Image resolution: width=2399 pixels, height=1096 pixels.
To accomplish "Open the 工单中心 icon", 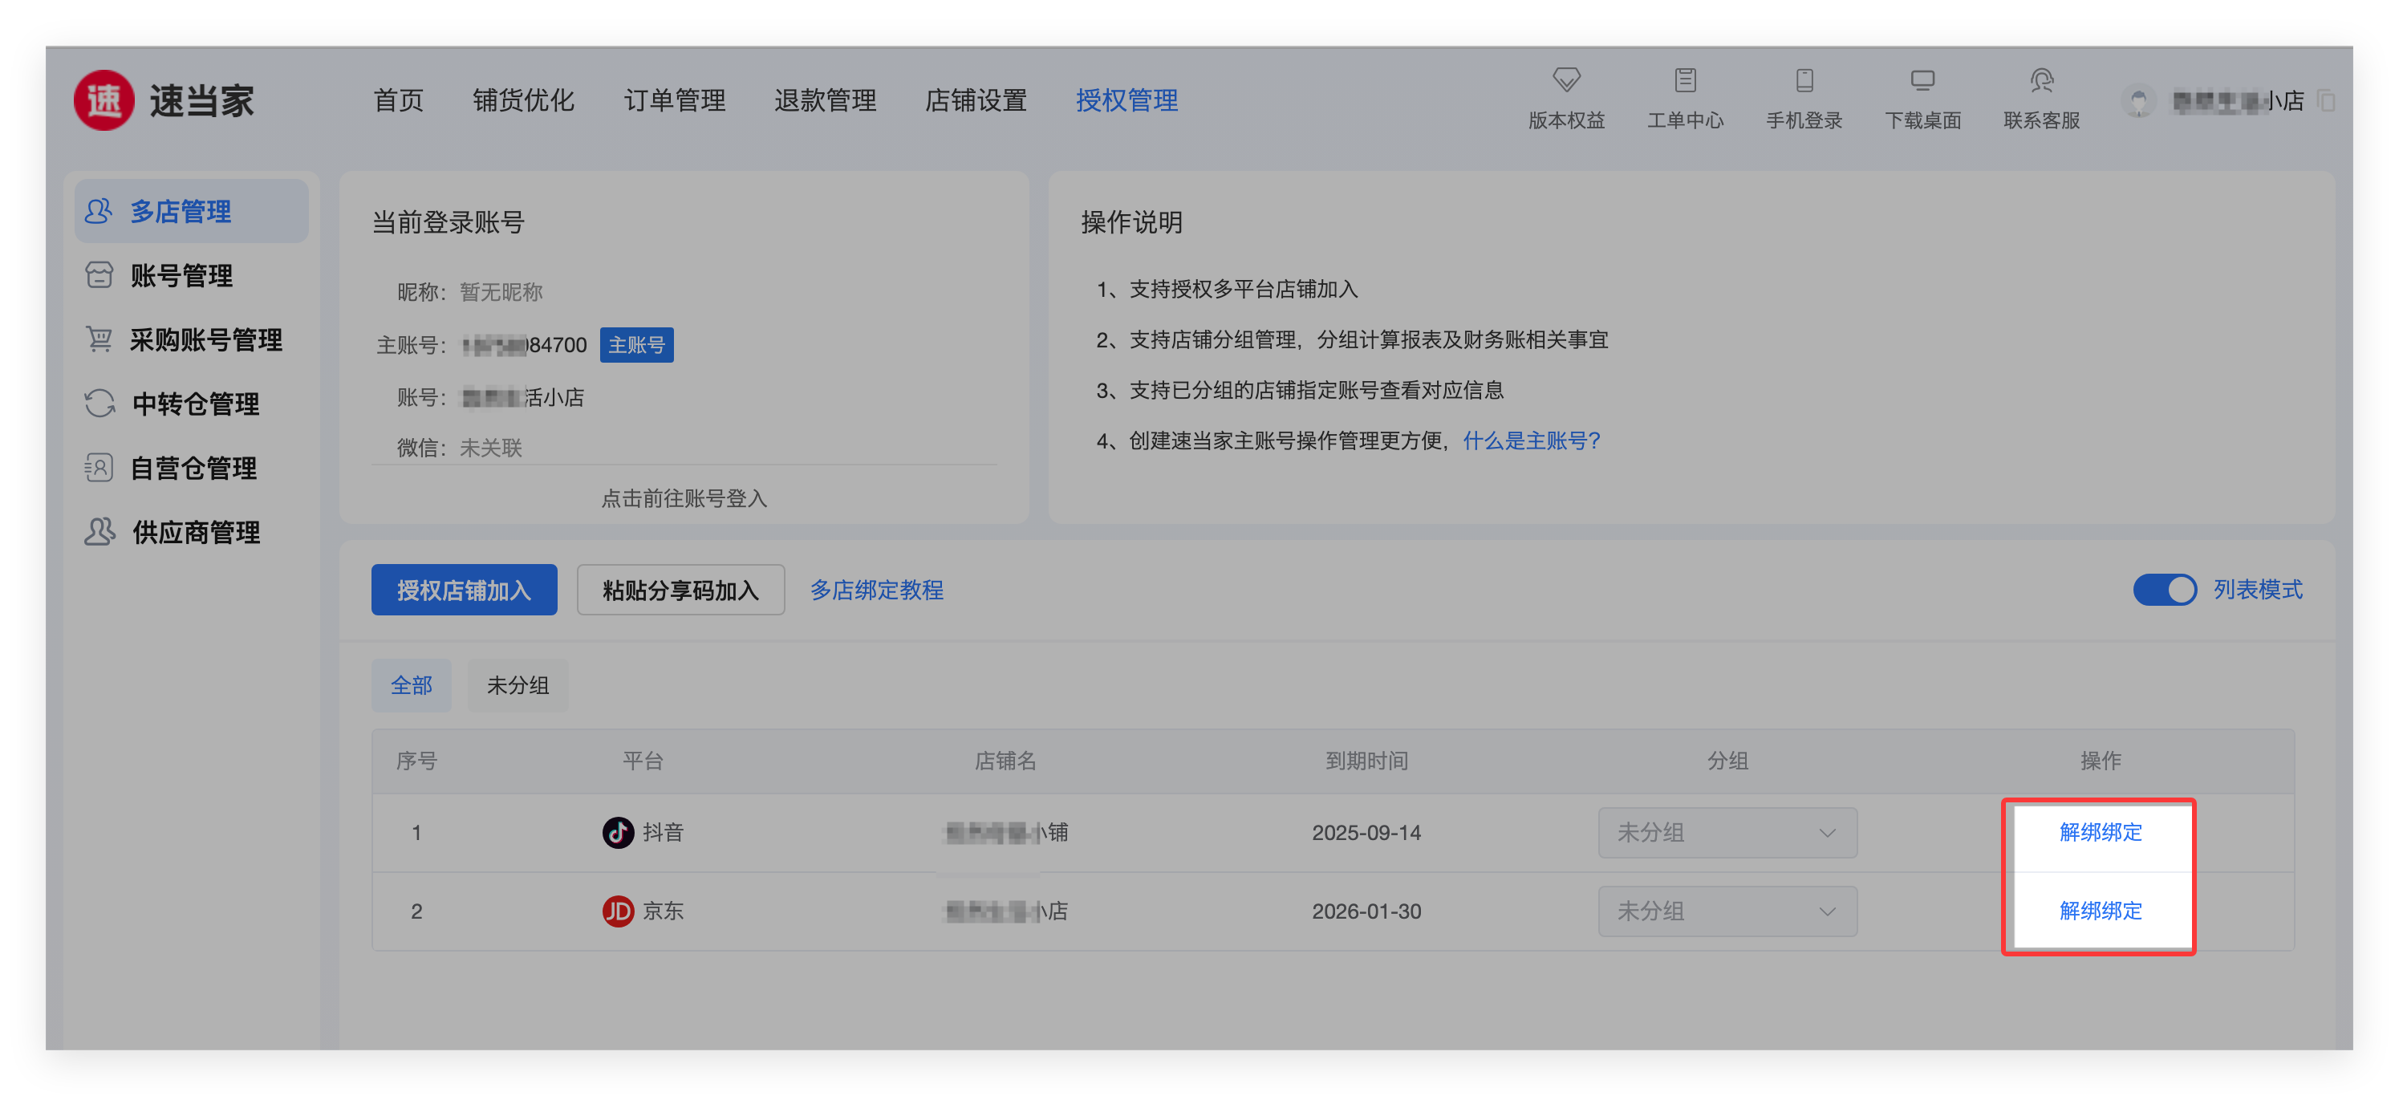I will [1684, 80].
